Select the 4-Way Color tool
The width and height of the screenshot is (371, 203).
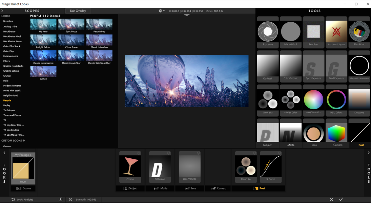291,100
